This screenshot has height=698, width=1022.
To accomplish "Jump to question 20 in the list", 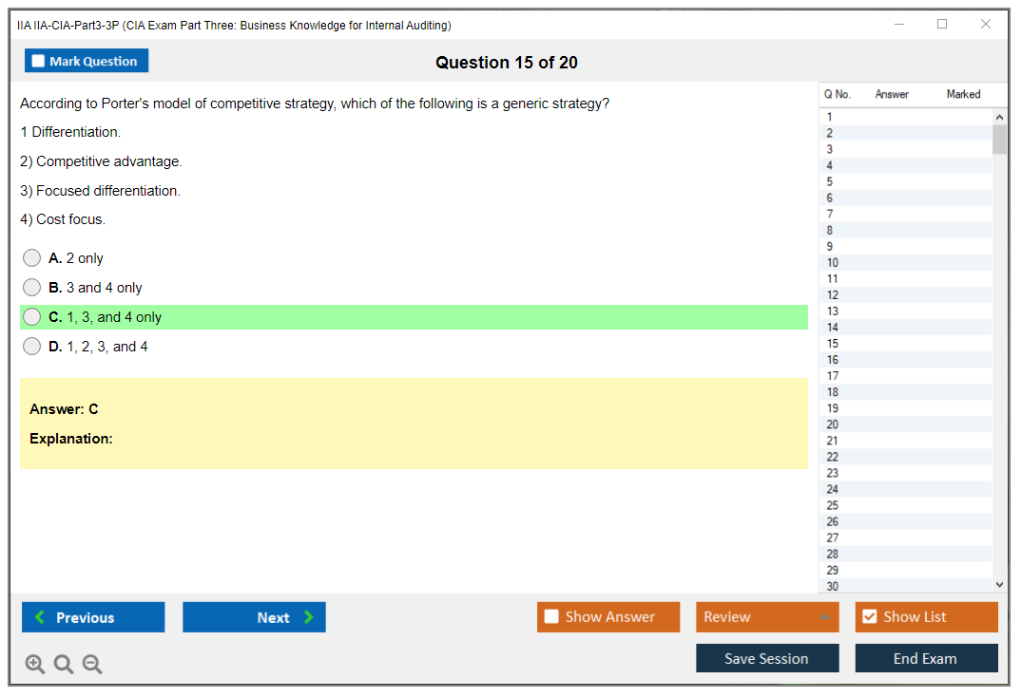I will click(x=833, y=424).
